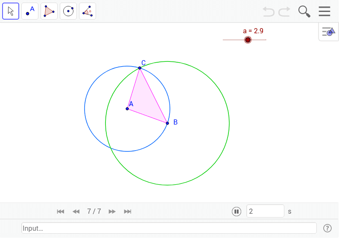Select the Circle with Center tool
339x238 pixels.
click(x=68, y=11)
